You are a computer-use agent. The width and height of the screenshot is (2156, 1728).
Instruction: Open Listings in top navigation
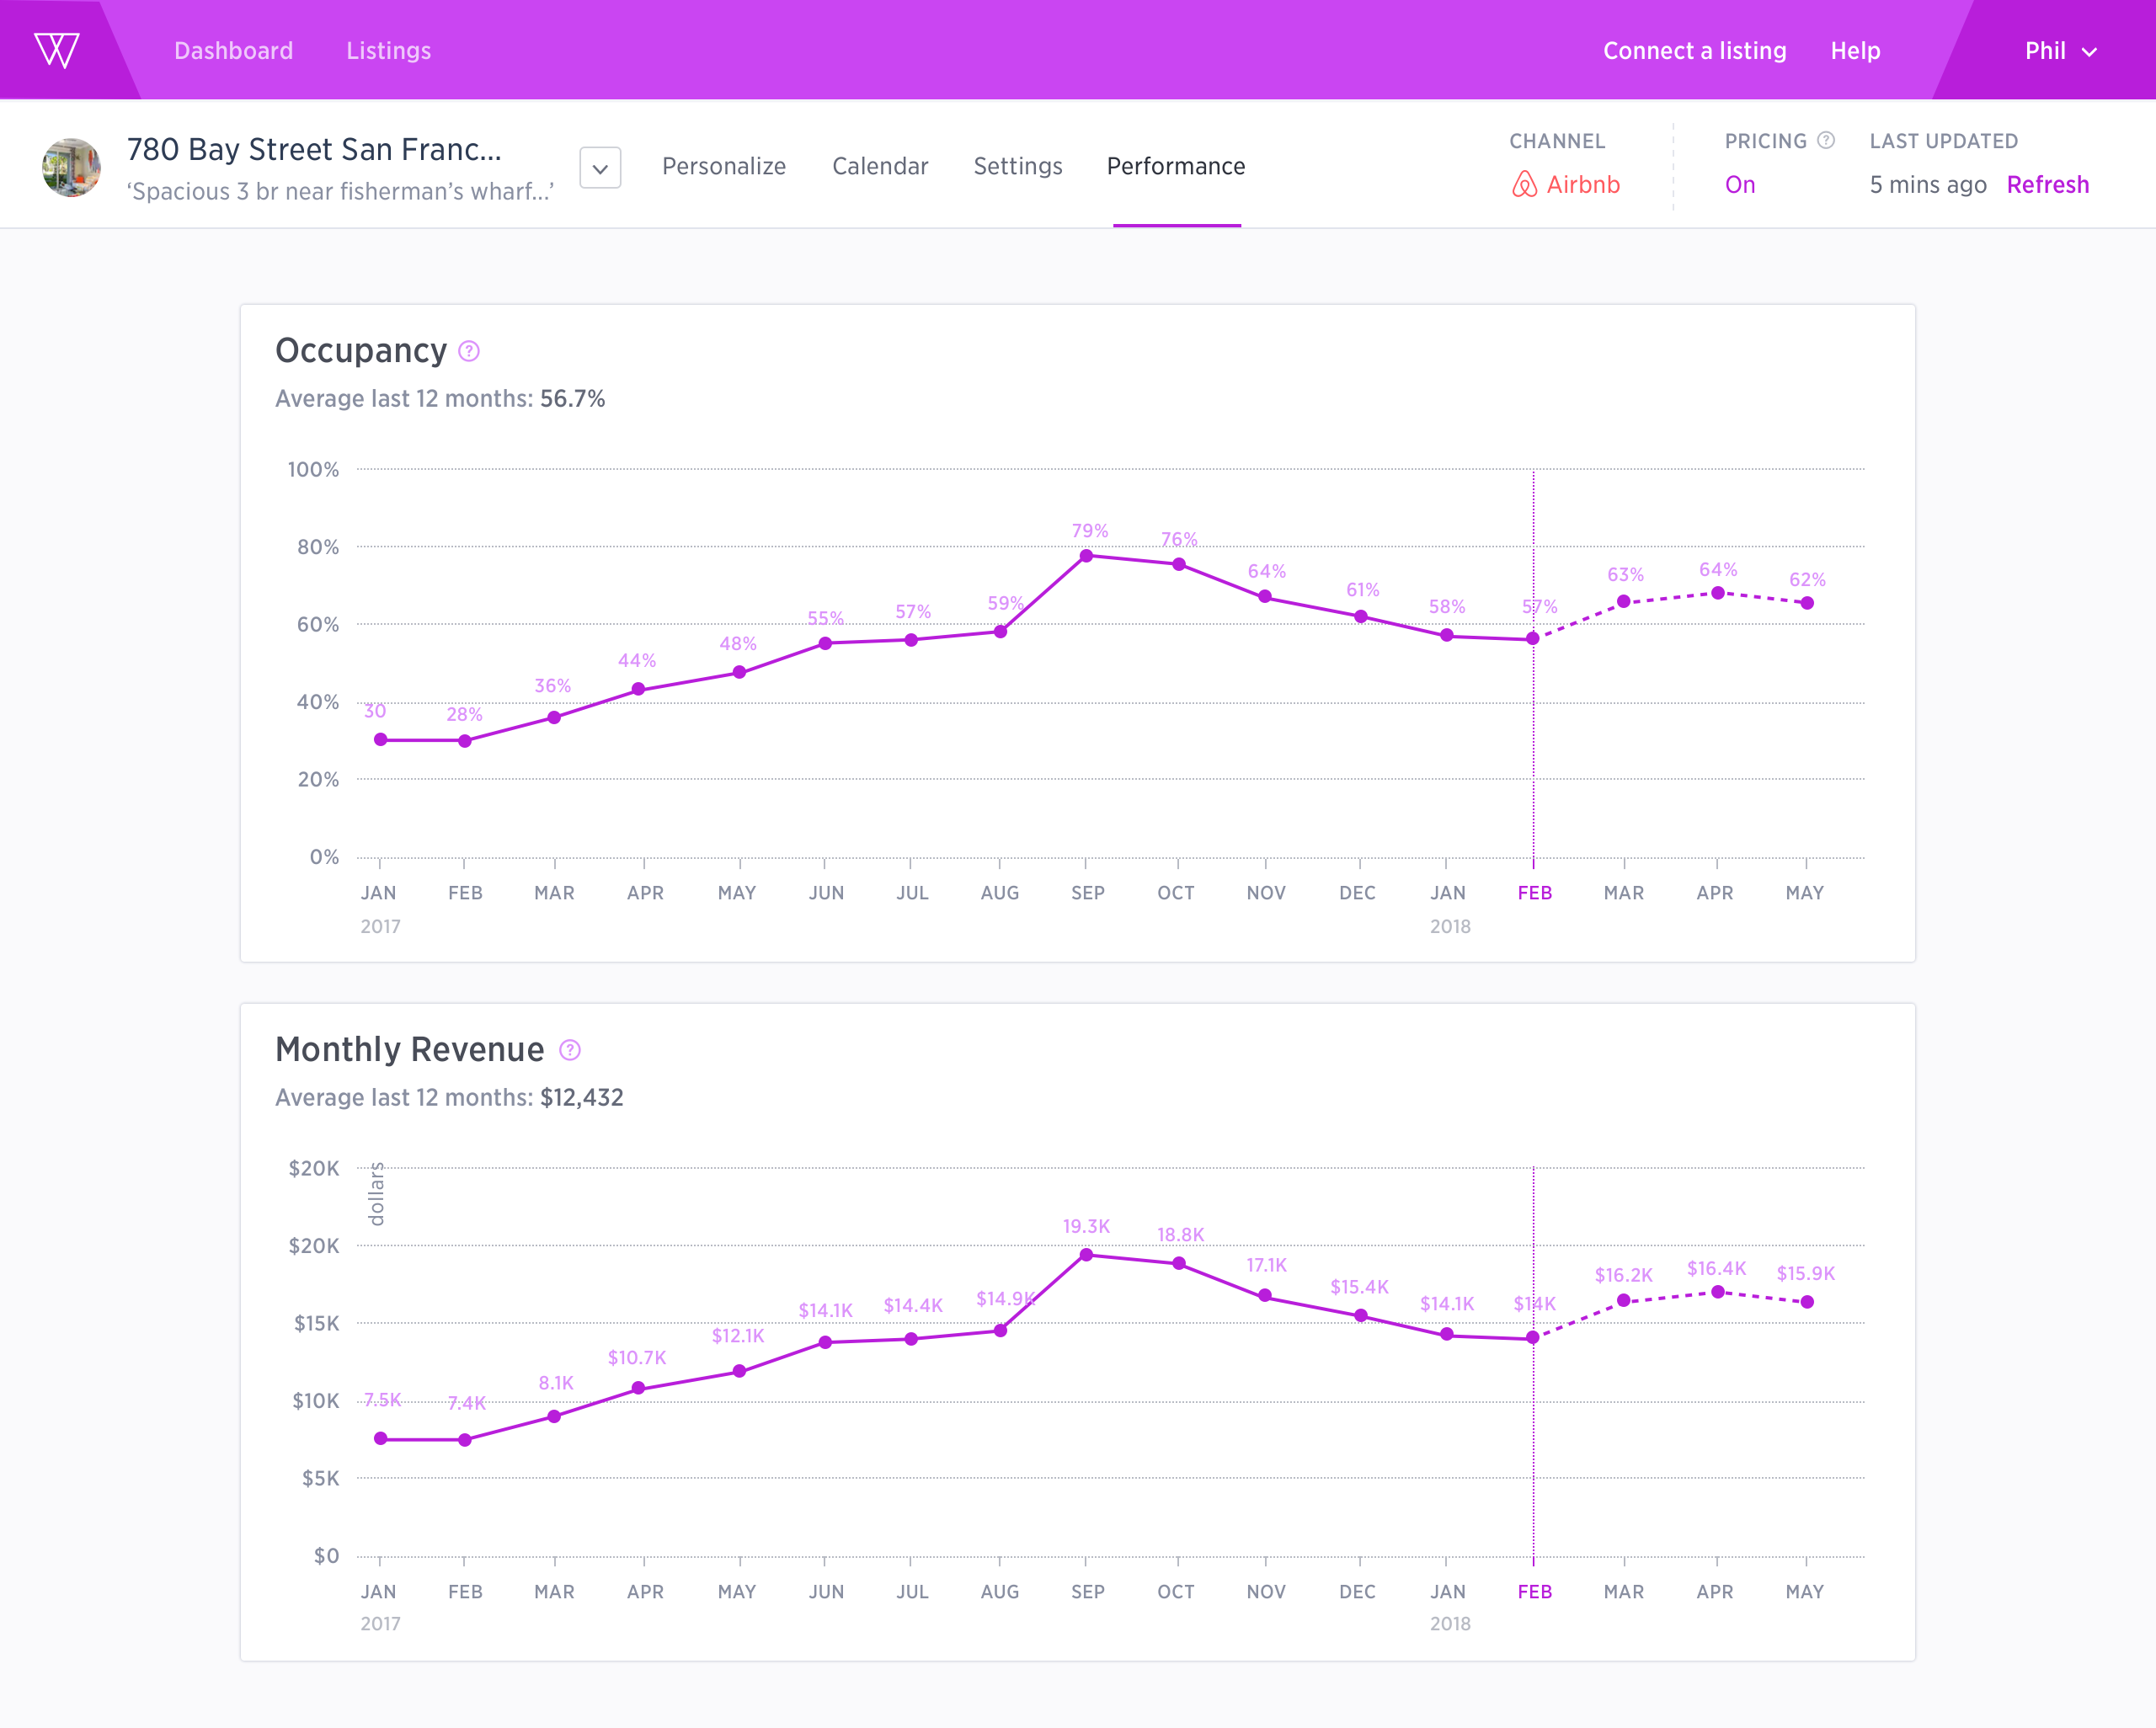click(389, 51)
